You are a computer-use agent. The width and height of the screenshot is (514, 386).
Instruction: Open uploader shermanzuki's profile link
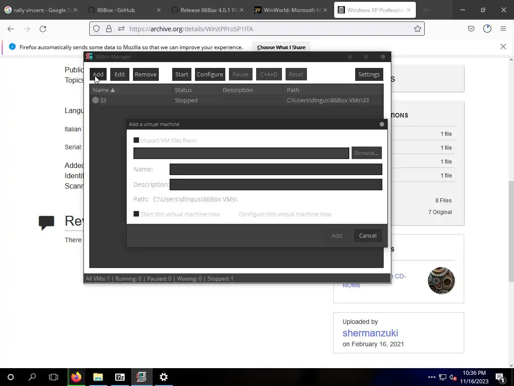click(x=370, y=333)
